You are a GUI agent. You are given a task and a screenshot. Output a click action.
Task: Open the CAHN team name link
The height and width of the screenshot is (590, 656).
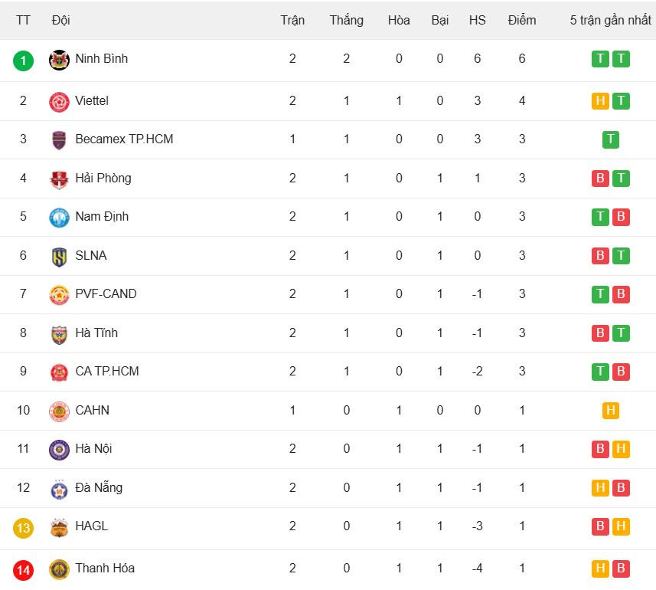pos(92,411)
